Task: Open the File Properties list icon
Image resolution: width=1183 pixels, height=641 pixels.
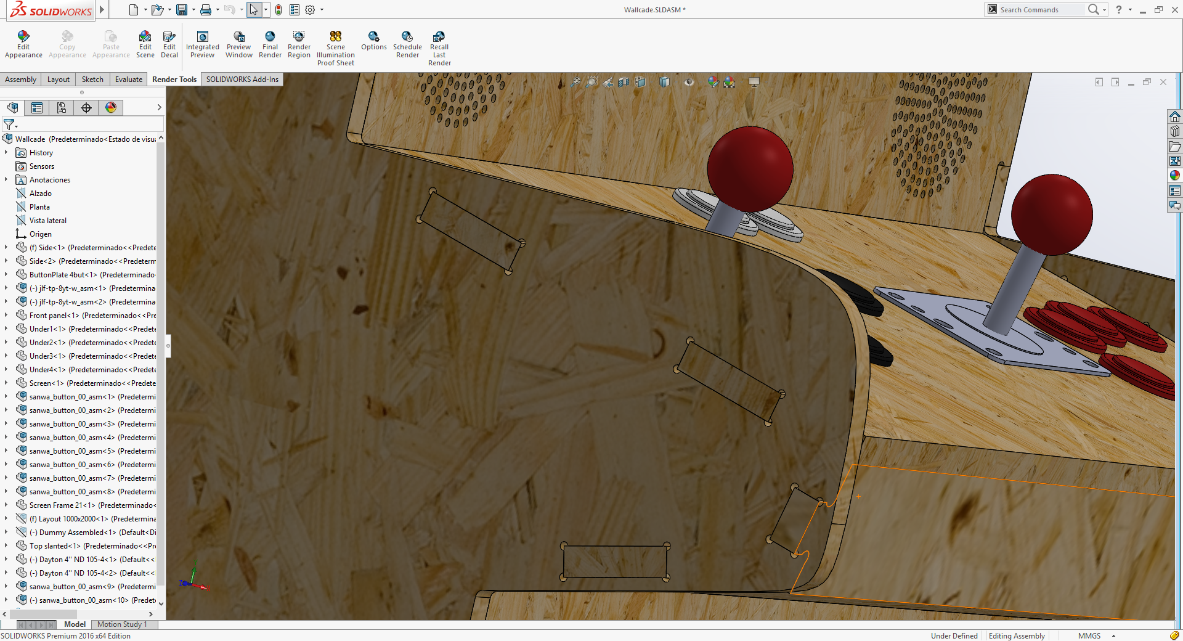Action: pos(295,10)
